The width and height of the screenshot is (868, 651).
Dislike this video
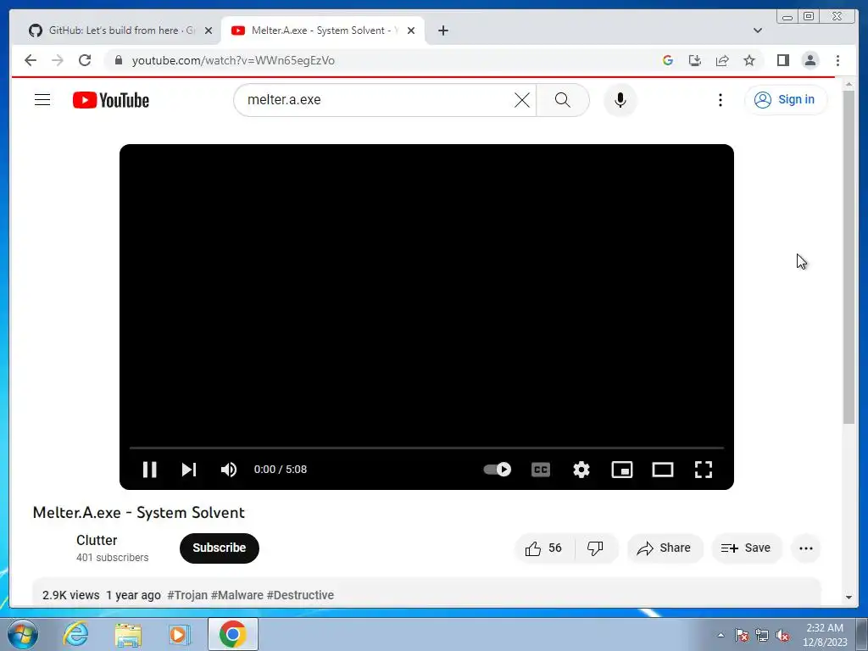(x=595, y=548)
